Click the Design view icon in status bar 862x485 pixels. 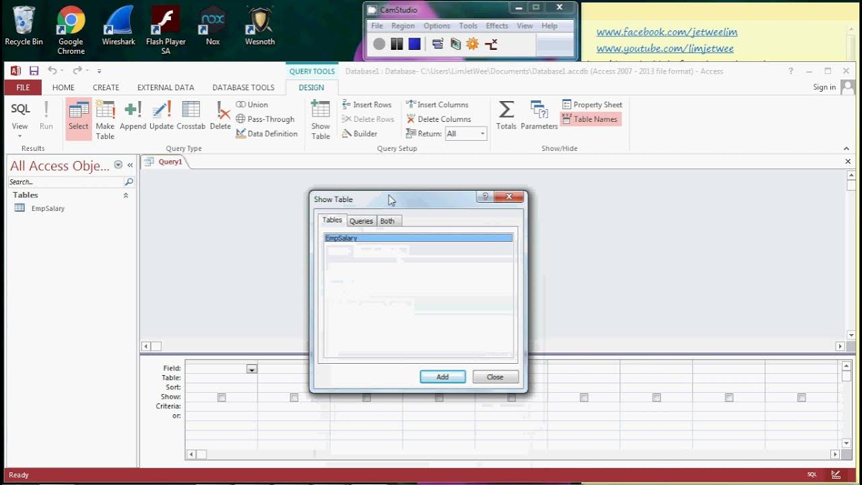point(836,475)
